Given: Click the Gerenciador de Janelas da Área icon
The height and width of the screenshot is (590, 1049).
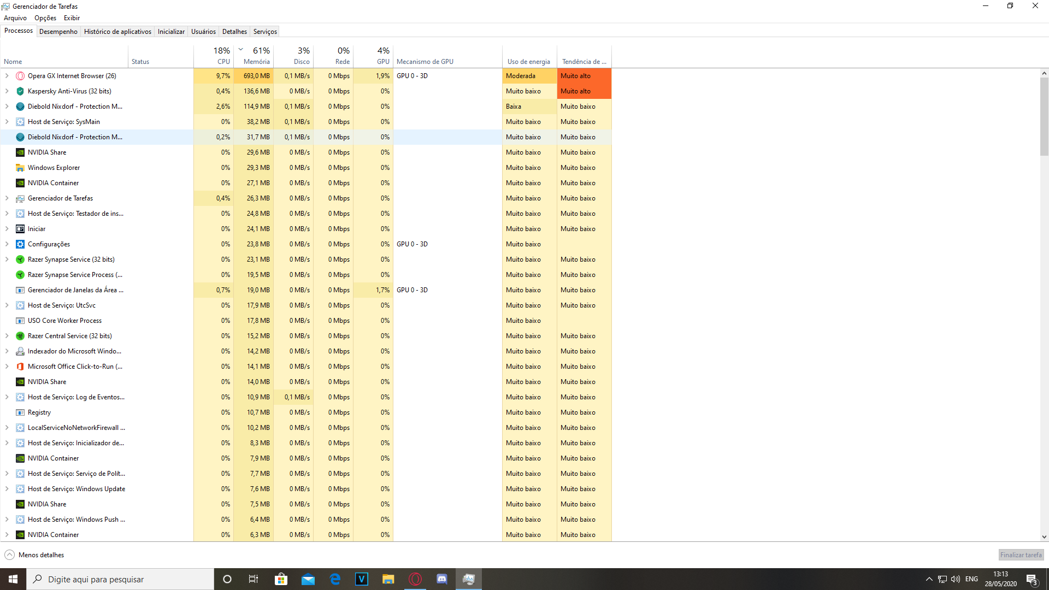Looking at the screenshot, I should [20, 290].
